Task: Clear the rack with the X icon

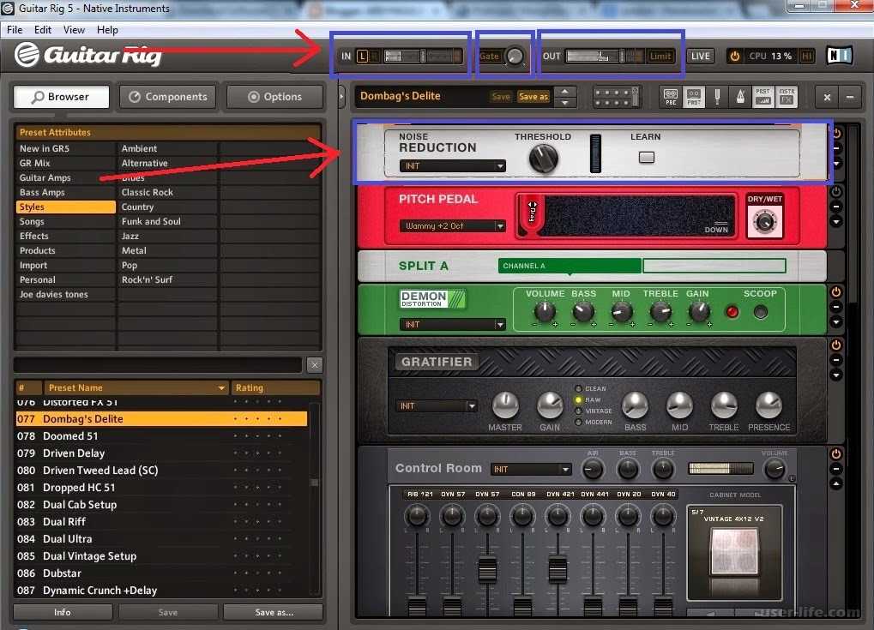Action: click(x=827, y=98)
